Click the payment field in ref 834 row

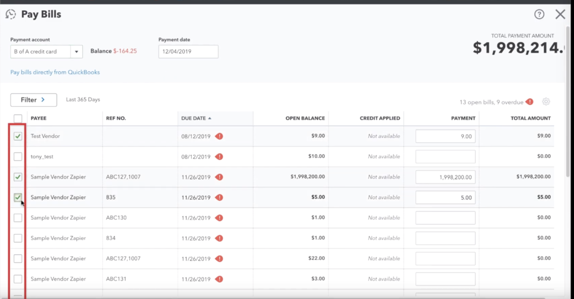[x=445, y=238]
